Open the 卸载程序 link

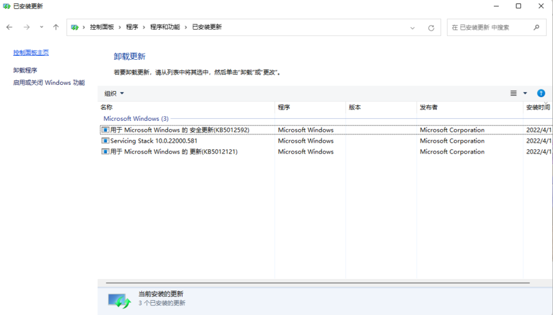coord(25,70)
